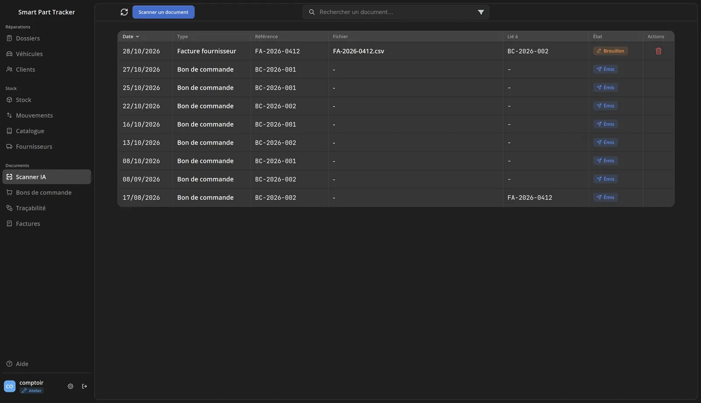Click the Smart Part Tracker title
701x403 pixels.
pos(46,12)
